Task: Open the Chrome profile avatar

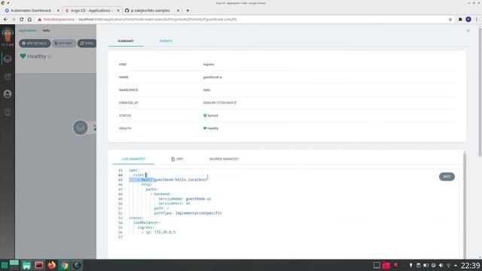Action: click(468, 20)
